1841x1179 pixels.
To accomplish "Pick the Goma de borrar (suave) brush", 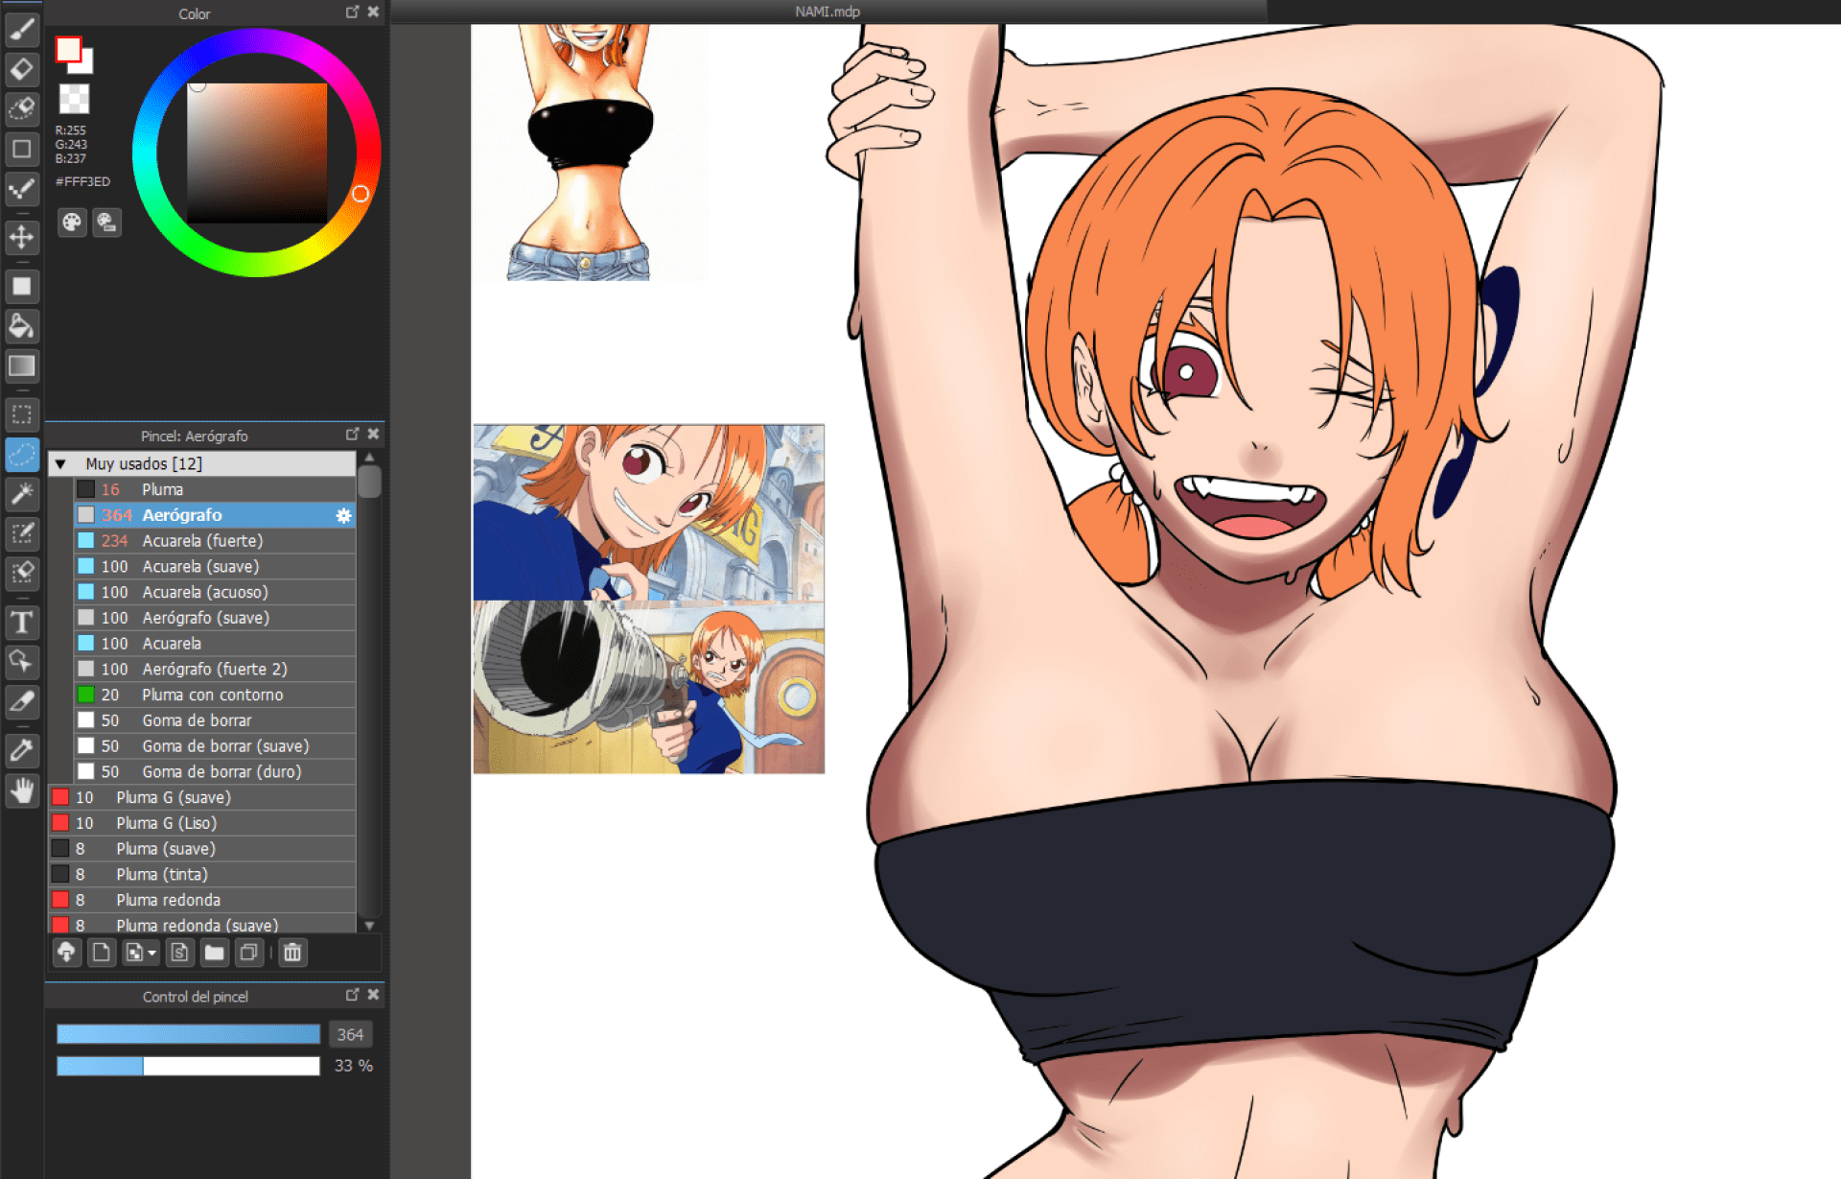I will (225, 746).
